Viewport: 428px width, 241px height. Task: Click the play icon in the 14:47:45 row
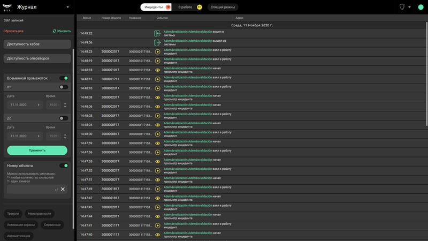pyautogui.click(x=157, y=207)
